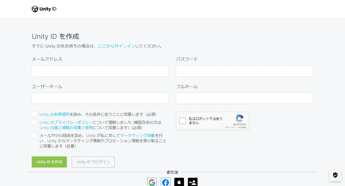Screen dimensions: 345x186
Task: Check the optional マーケティング情報 consent checkbox
Action: [x=34, y=135]
